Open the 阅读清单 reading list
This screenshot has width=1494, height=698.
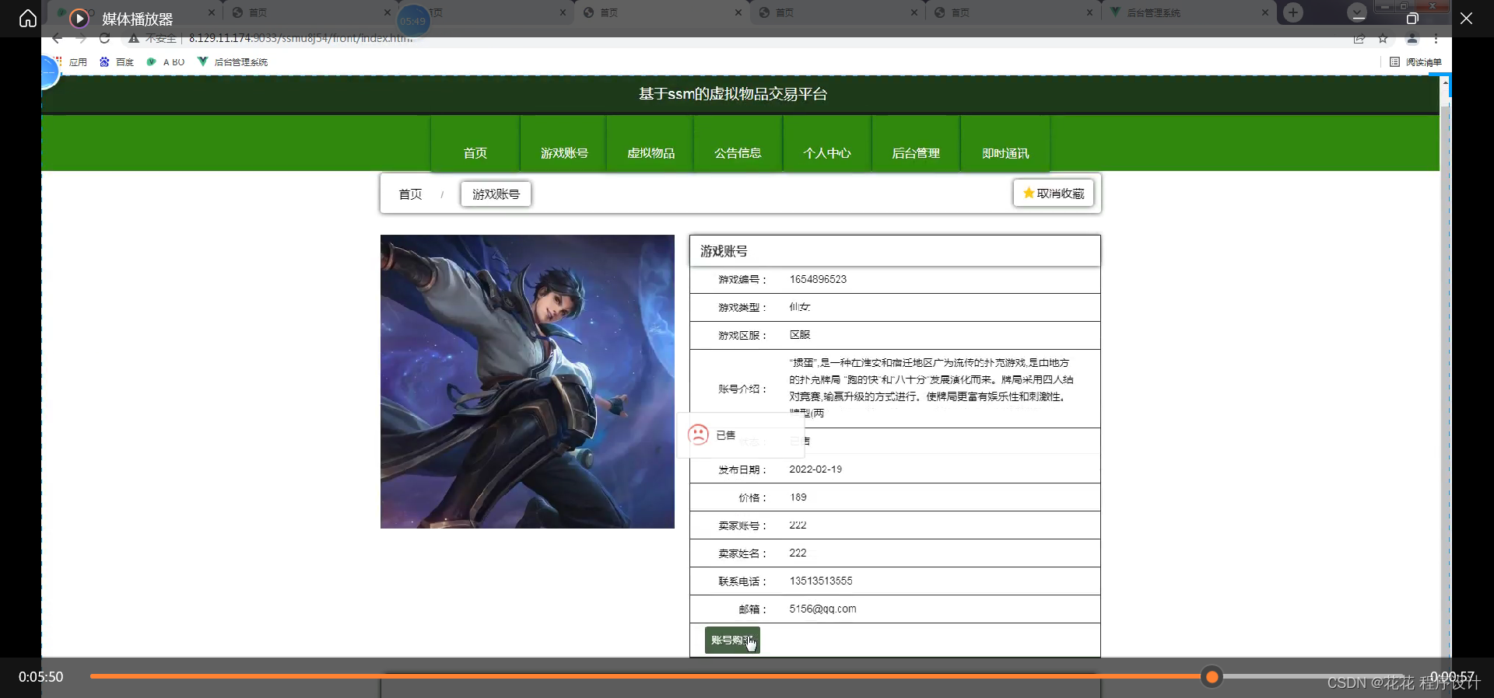click(1415, 62)
